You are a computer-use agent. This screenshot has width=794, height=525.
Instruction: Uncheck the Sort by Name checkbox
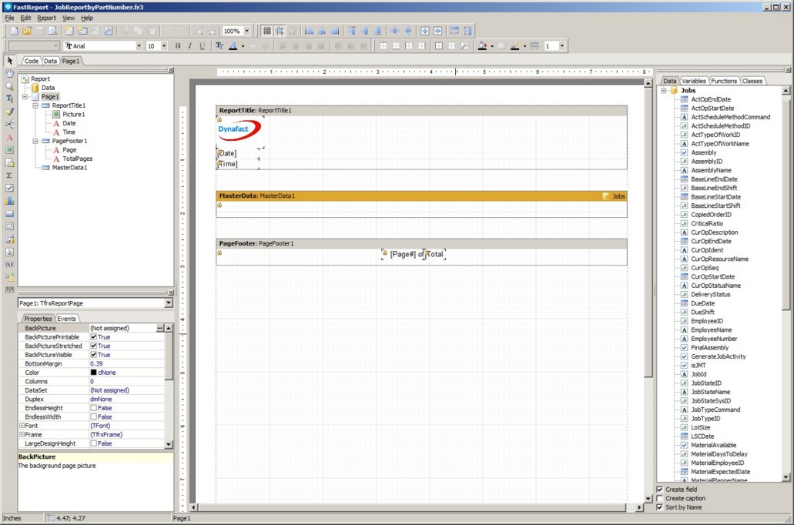coord(659,507)
